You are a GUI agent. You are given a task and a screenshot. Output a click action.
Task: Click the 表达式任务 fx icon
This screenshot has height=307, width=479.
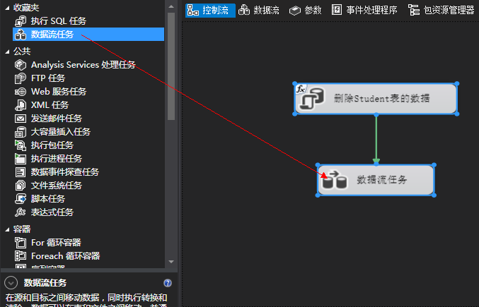(21, 212)
